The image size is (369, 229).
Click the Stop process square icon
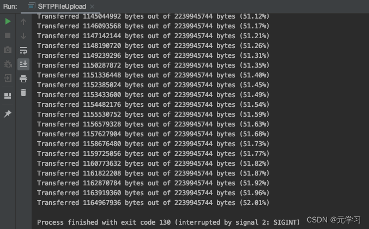click(x=8, y=35)
